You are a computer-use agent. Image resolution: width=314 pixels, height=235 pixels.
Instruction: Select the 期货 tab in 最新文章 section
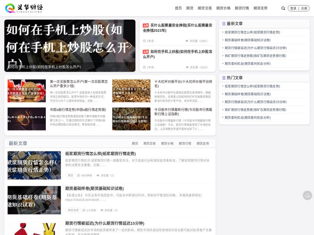pos(135,144)
